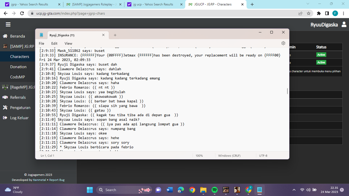Click the UTF-8 encoding indicator
This screenshot has height=196, width=349.
263,156
